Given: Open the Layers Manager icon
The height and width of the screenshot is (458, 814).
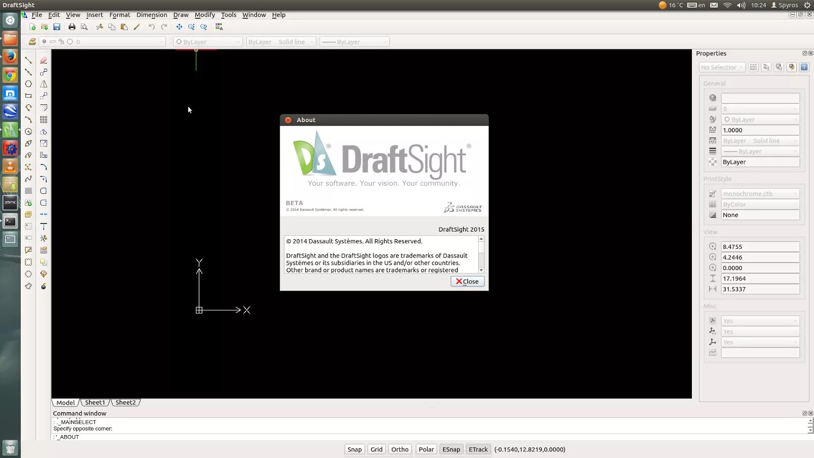Looking at the screenshot, I should click(x=32, y=42).
